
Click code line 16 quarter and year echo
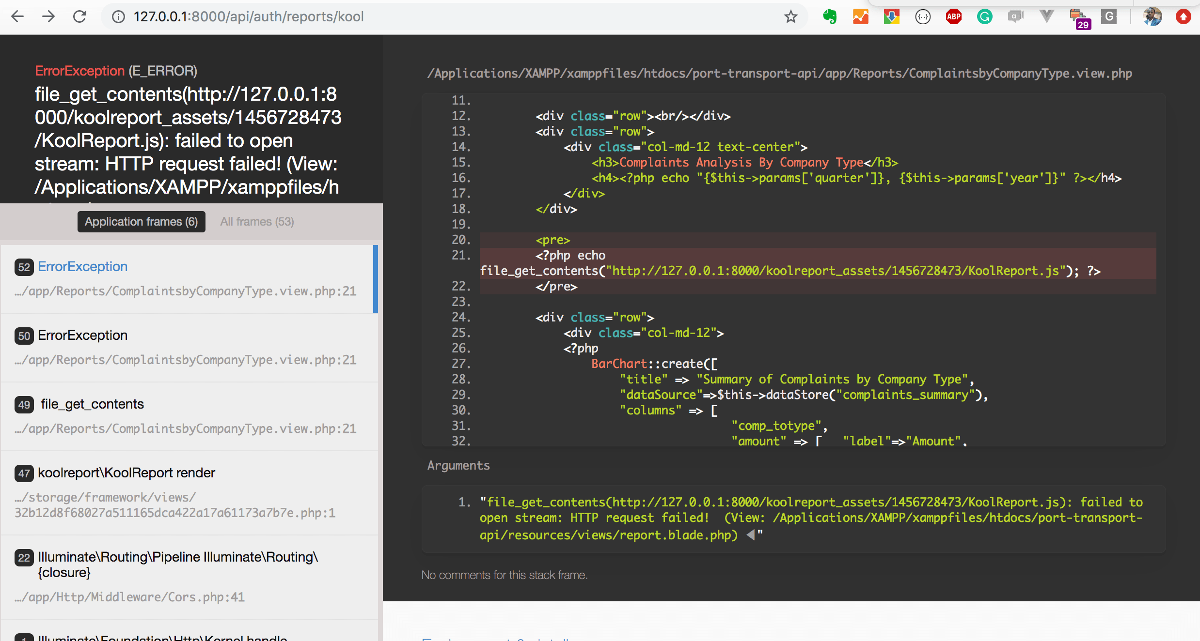[856, 178]
